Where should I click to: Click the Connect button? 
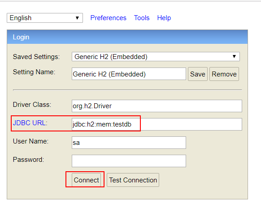[x=87, y=180]
